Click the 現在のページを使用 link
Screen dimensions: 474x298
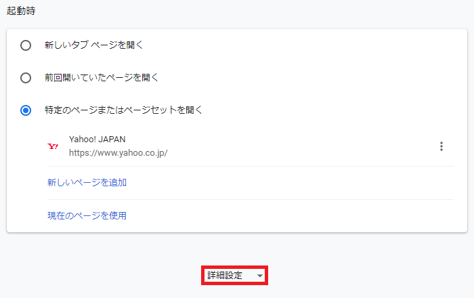click(x=87, y=215)
